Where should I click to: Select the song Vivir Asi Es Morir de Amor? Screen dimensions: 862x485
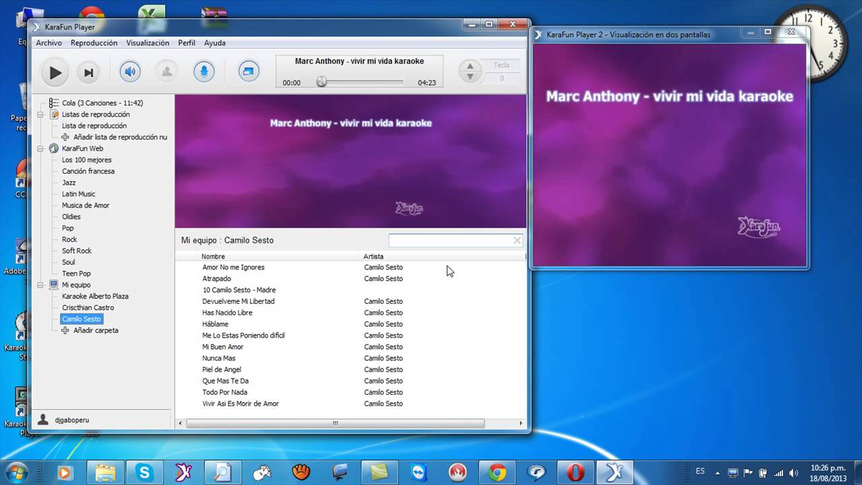coord(240,403)
